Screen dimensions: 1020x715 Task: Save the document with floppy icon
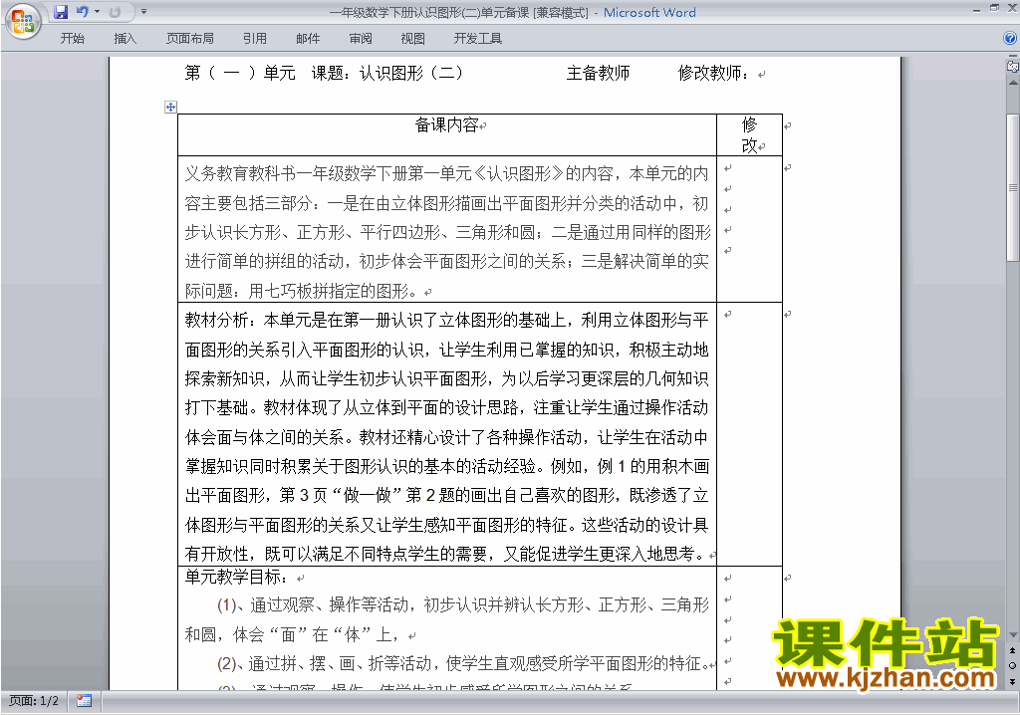[x=61, y=12]
